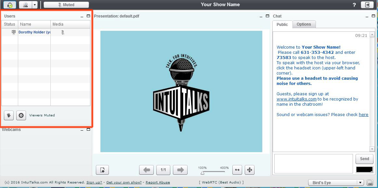Click the WebRTC (Best Audio) status text
The image size is (378, 188).
pos(221,183)
